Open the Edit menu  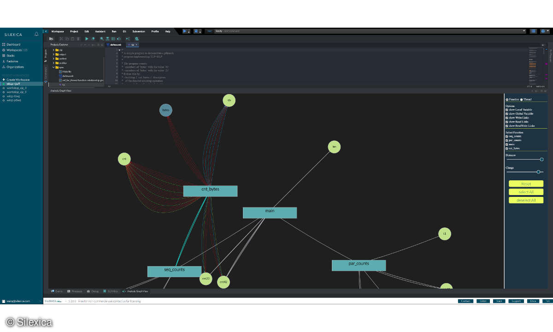tap(87, 31)
